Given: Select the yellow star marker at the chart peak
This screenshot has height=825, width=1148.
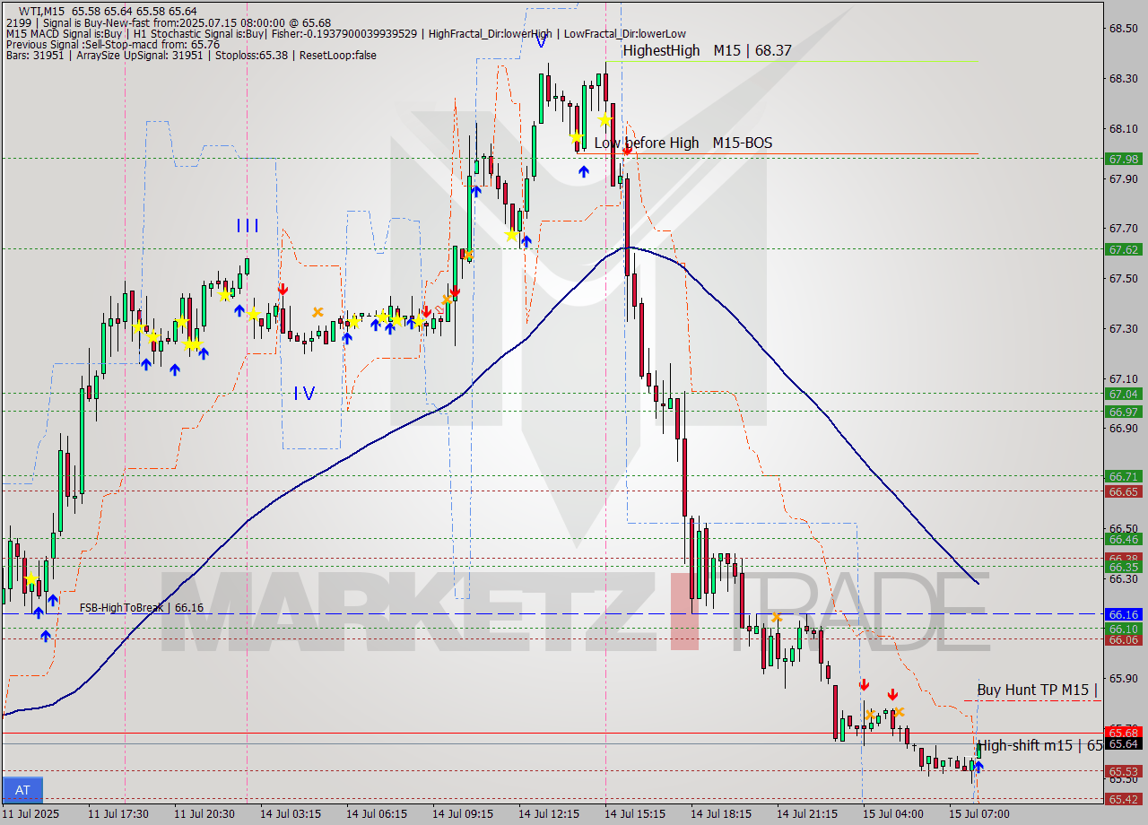Looking at the screenshot, I should pyautogui.click(x=605, y=118).
